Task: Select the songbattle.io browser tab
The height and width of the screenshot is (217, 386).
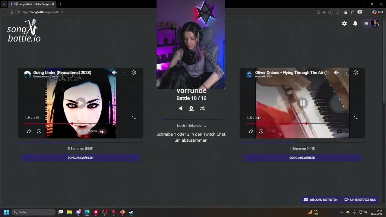Action: pos(32,4)
